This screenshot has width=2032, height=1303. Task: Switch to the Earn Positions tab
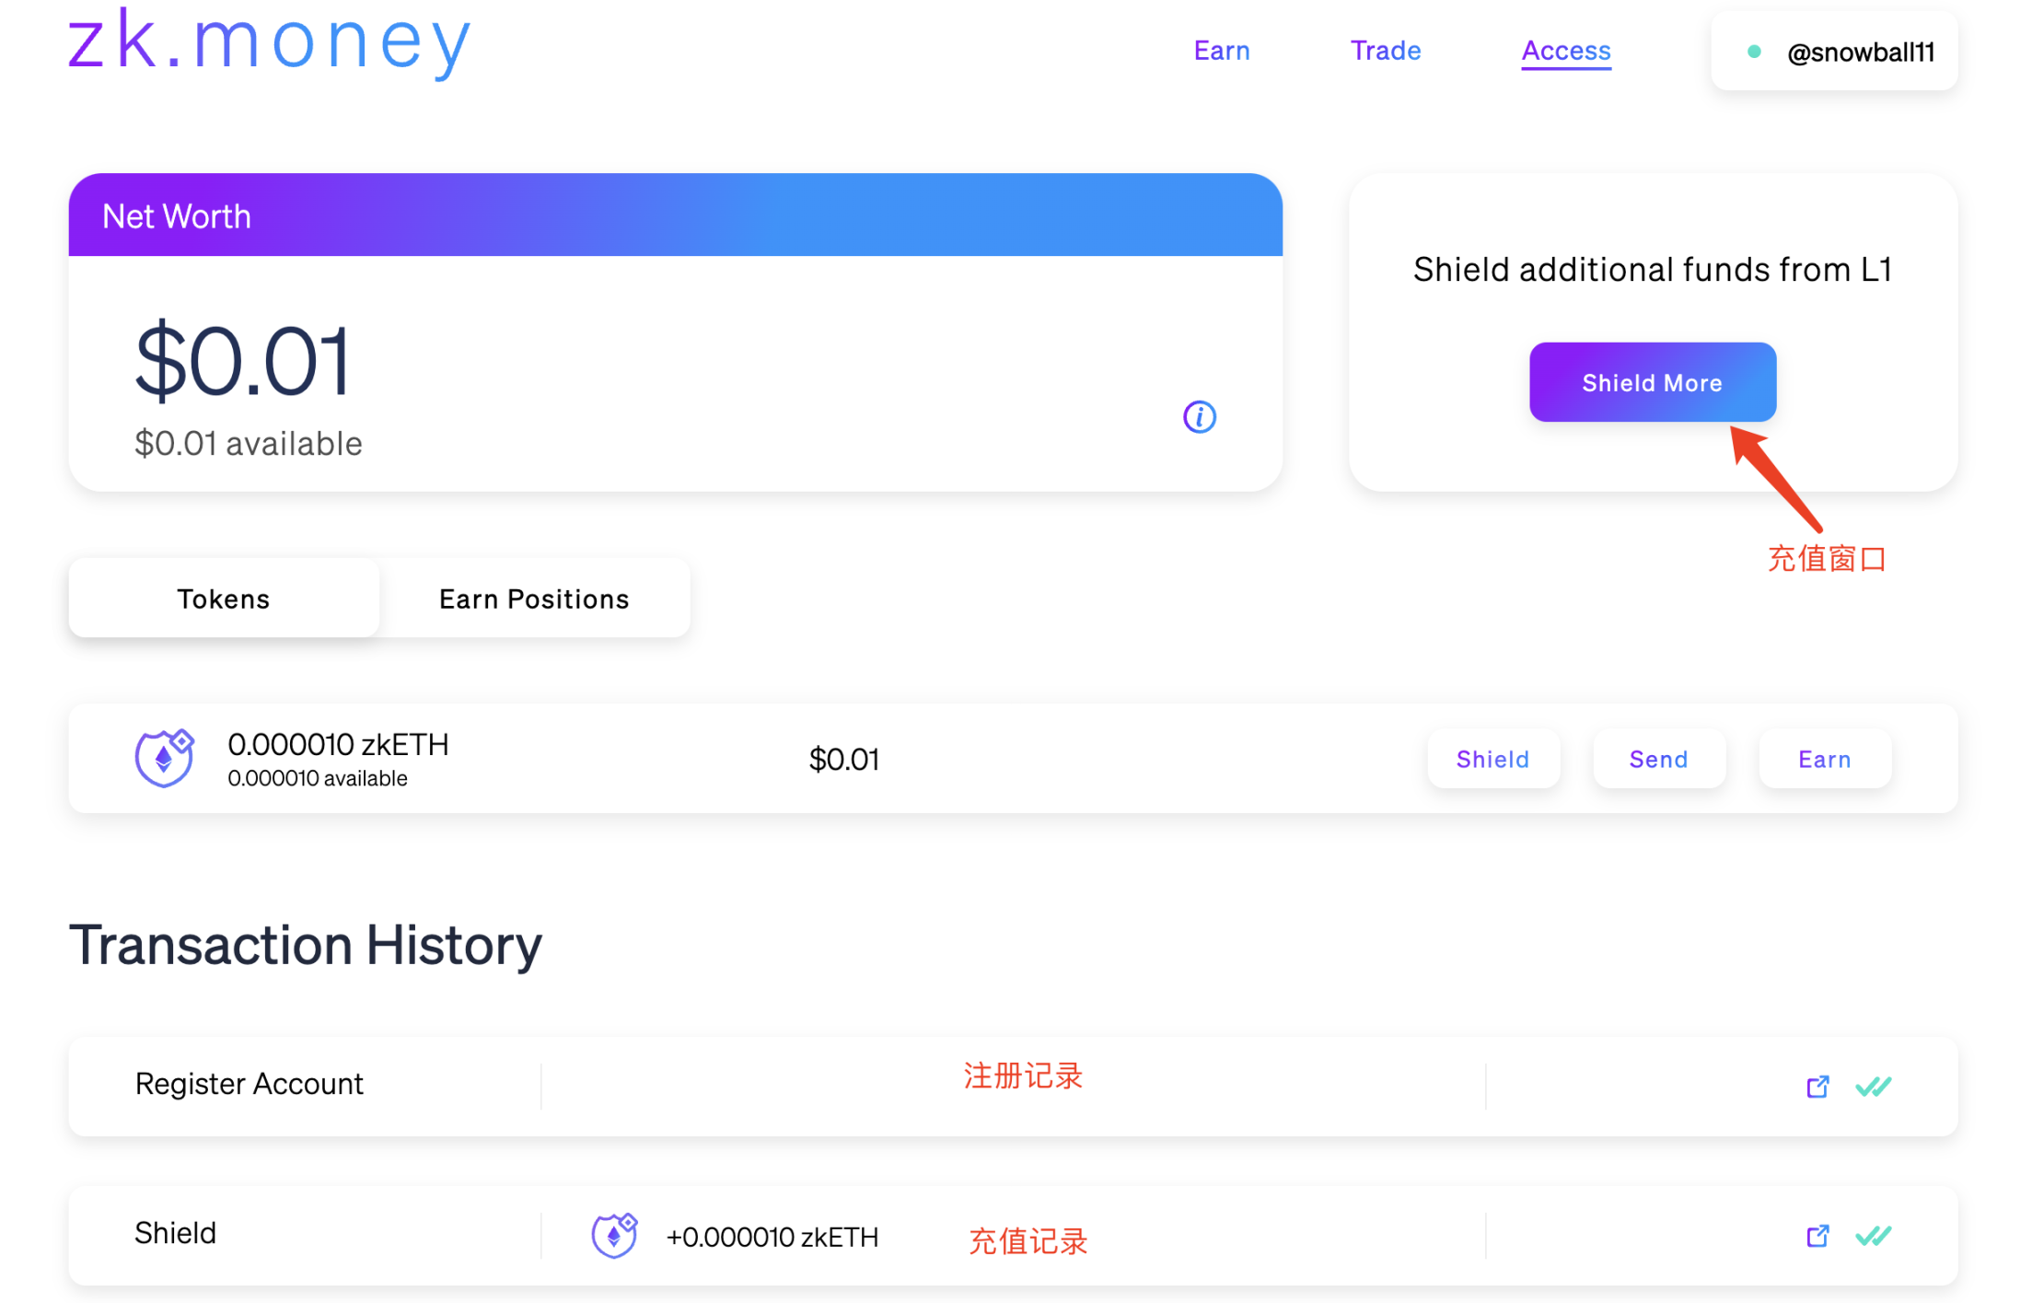(x=534, y=599)
